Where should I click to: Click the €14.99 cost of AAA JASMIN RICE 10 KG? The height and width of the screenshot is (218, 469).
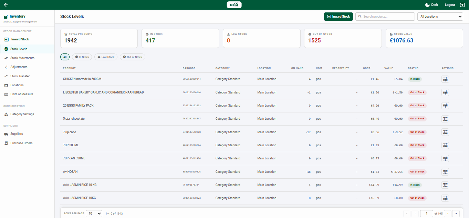[374, 185]
